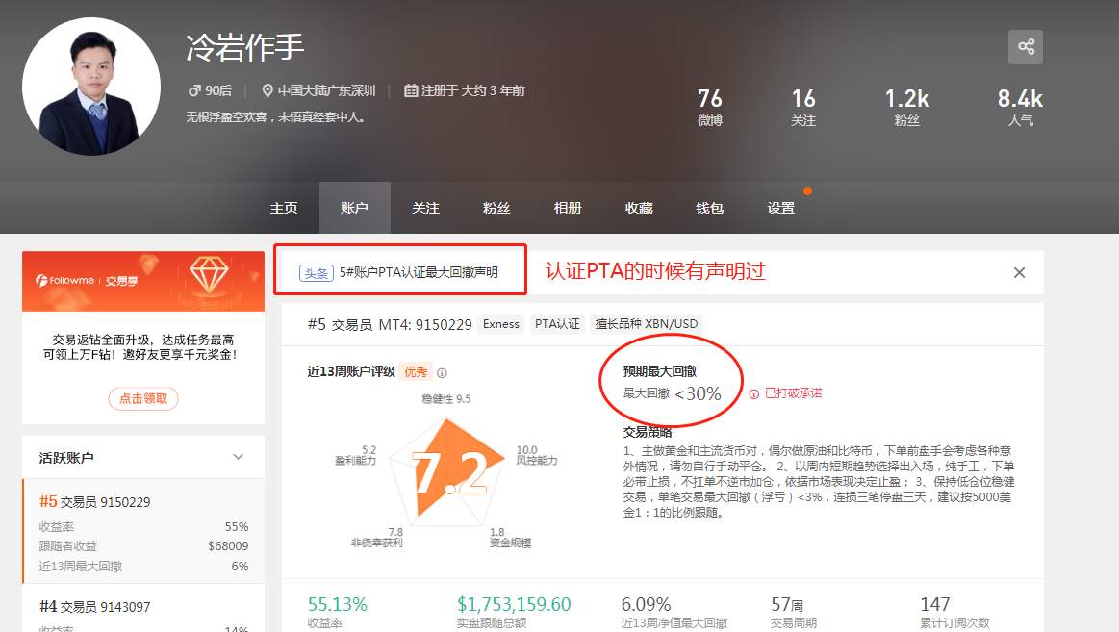Open the profile avatar photo
The height and width of the screenshot is (632, 1119).
pyautogui.click(x=91, y=87)
